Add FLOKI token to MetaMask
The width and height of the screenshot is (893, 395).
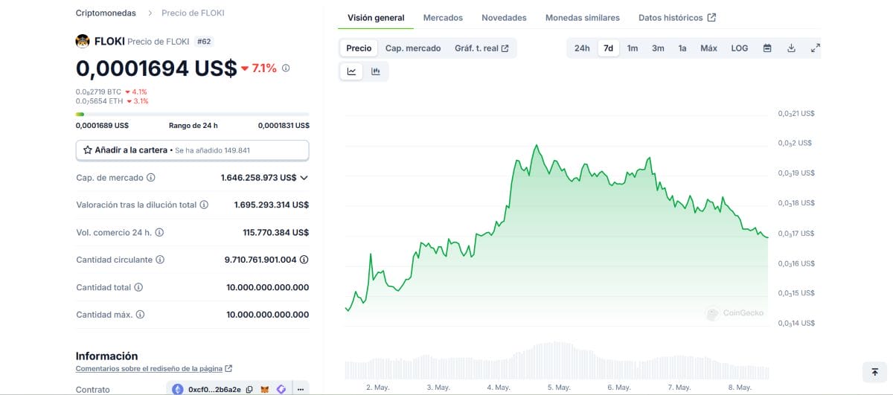264,389
